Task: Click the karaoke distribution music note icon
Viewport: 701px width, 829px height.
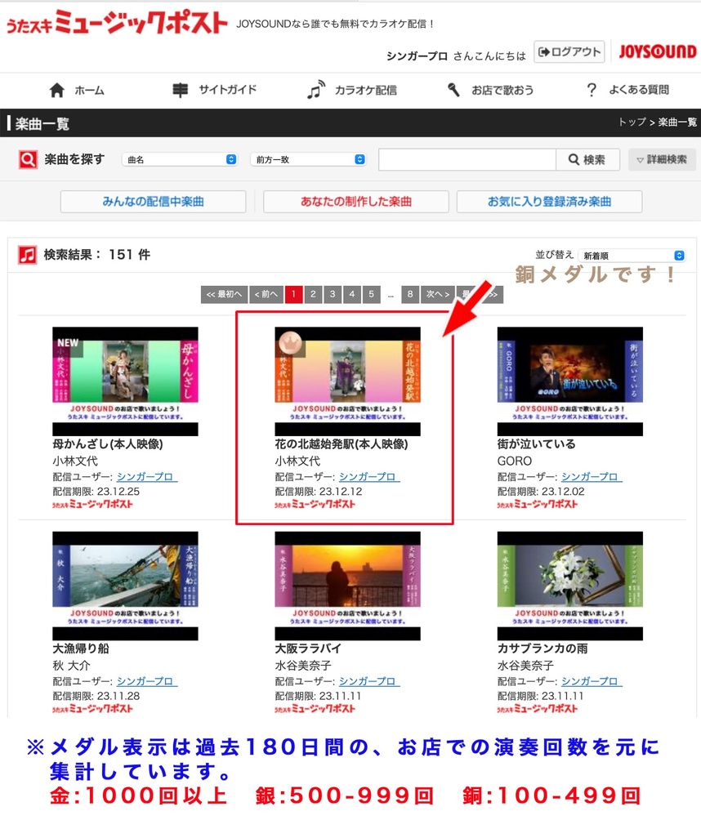Action: click(315, 90)
